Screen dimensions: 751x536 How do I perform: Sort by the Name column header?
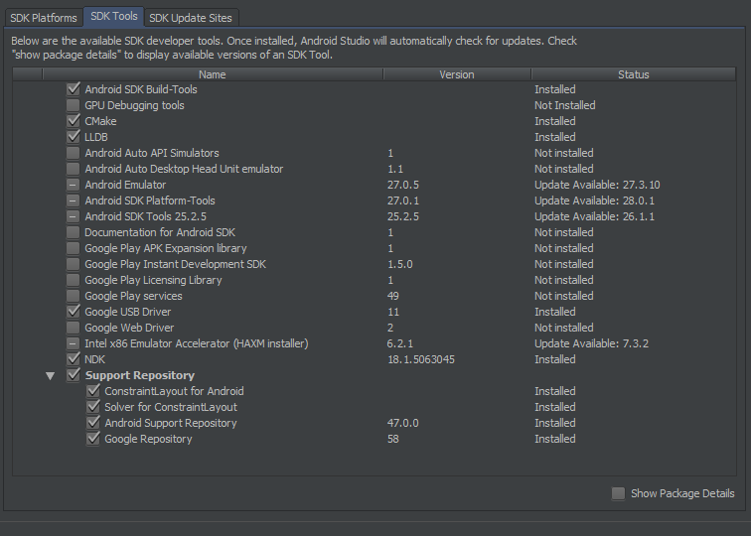coord(213,74)
